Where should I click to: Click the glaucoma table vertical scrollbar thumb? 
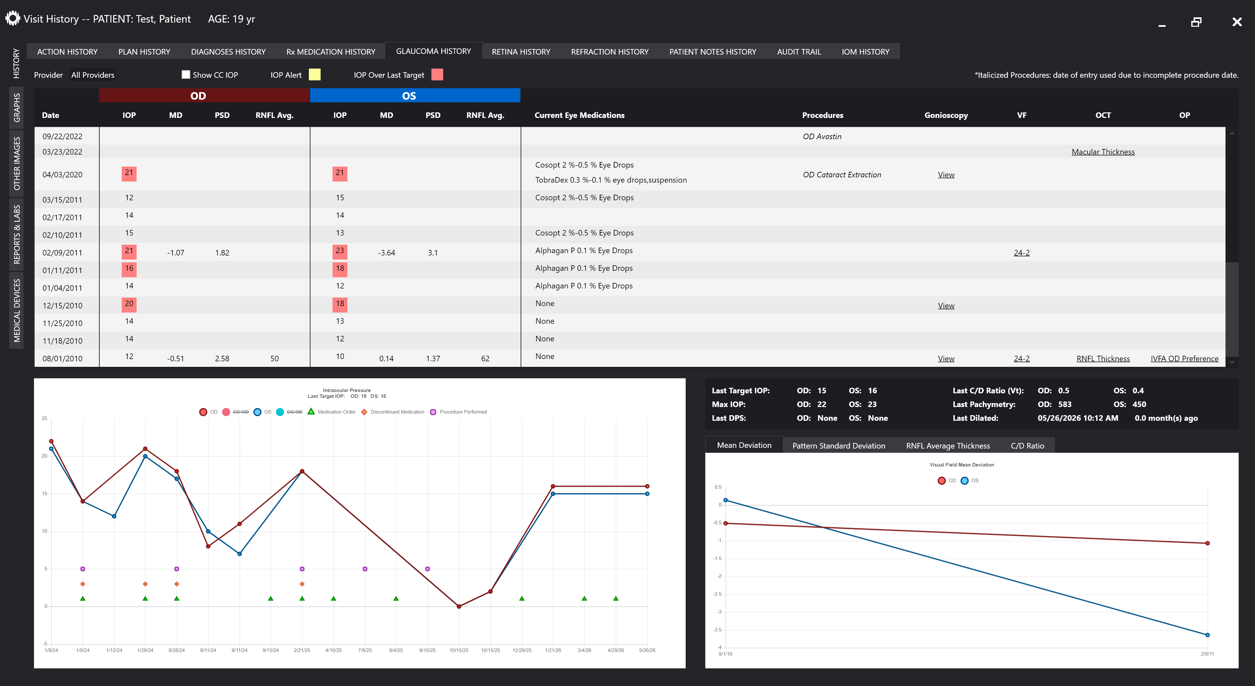point(1232,310)
